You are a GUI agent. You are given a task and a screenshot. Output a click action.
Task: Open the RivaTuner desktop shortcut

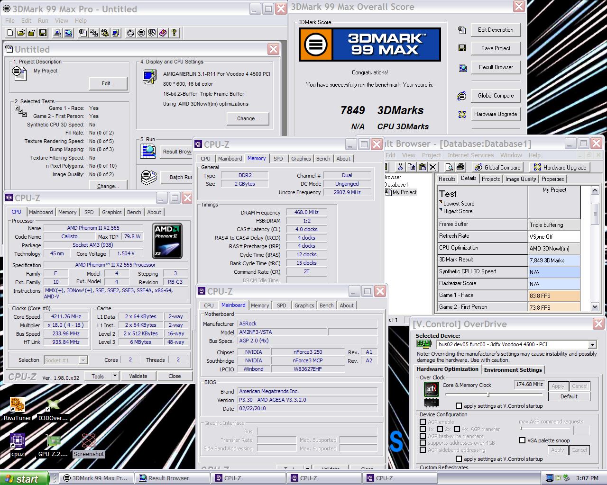(x=18, y=409)
